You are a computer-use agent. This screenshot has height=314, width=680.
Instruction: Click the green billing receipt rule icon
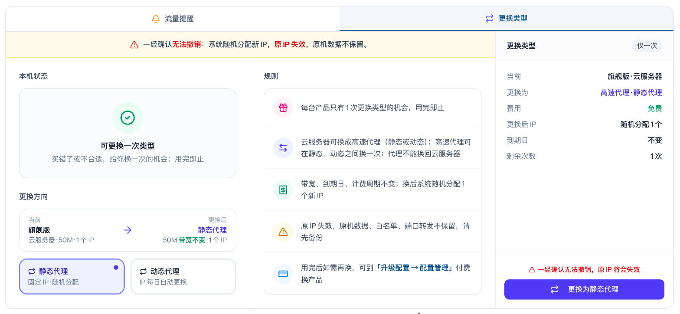coord(283,190)
